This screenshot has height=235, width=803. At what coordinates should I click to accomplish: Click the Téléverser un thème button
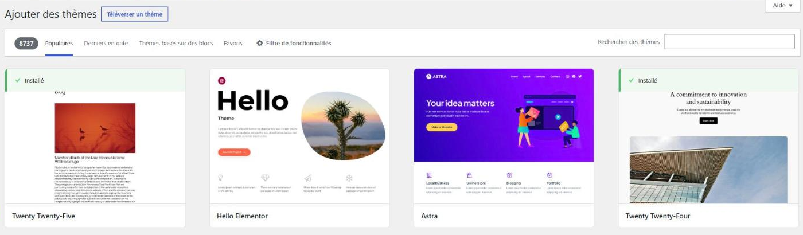pos(134,14)
